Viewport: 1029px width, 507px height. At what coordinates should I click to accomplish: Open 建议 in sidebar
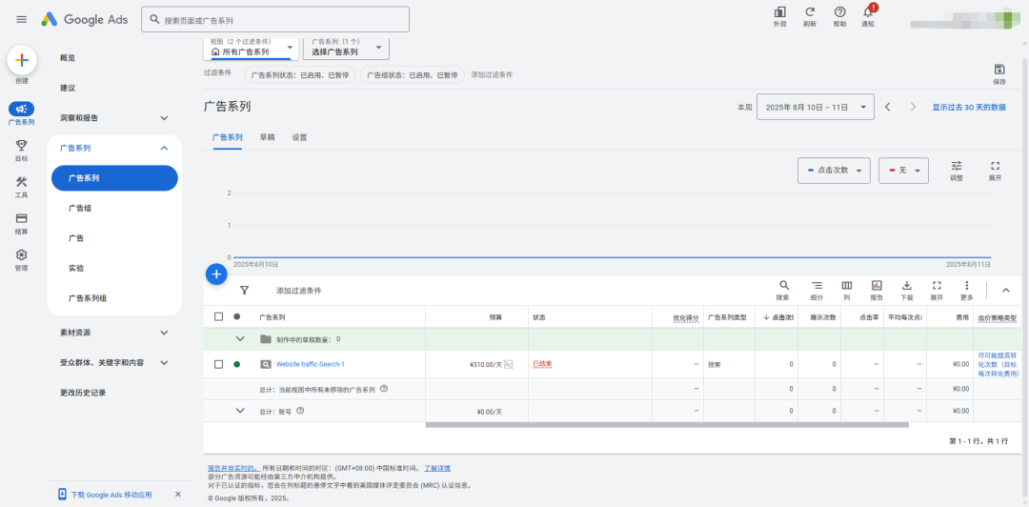tap(68, 88)
